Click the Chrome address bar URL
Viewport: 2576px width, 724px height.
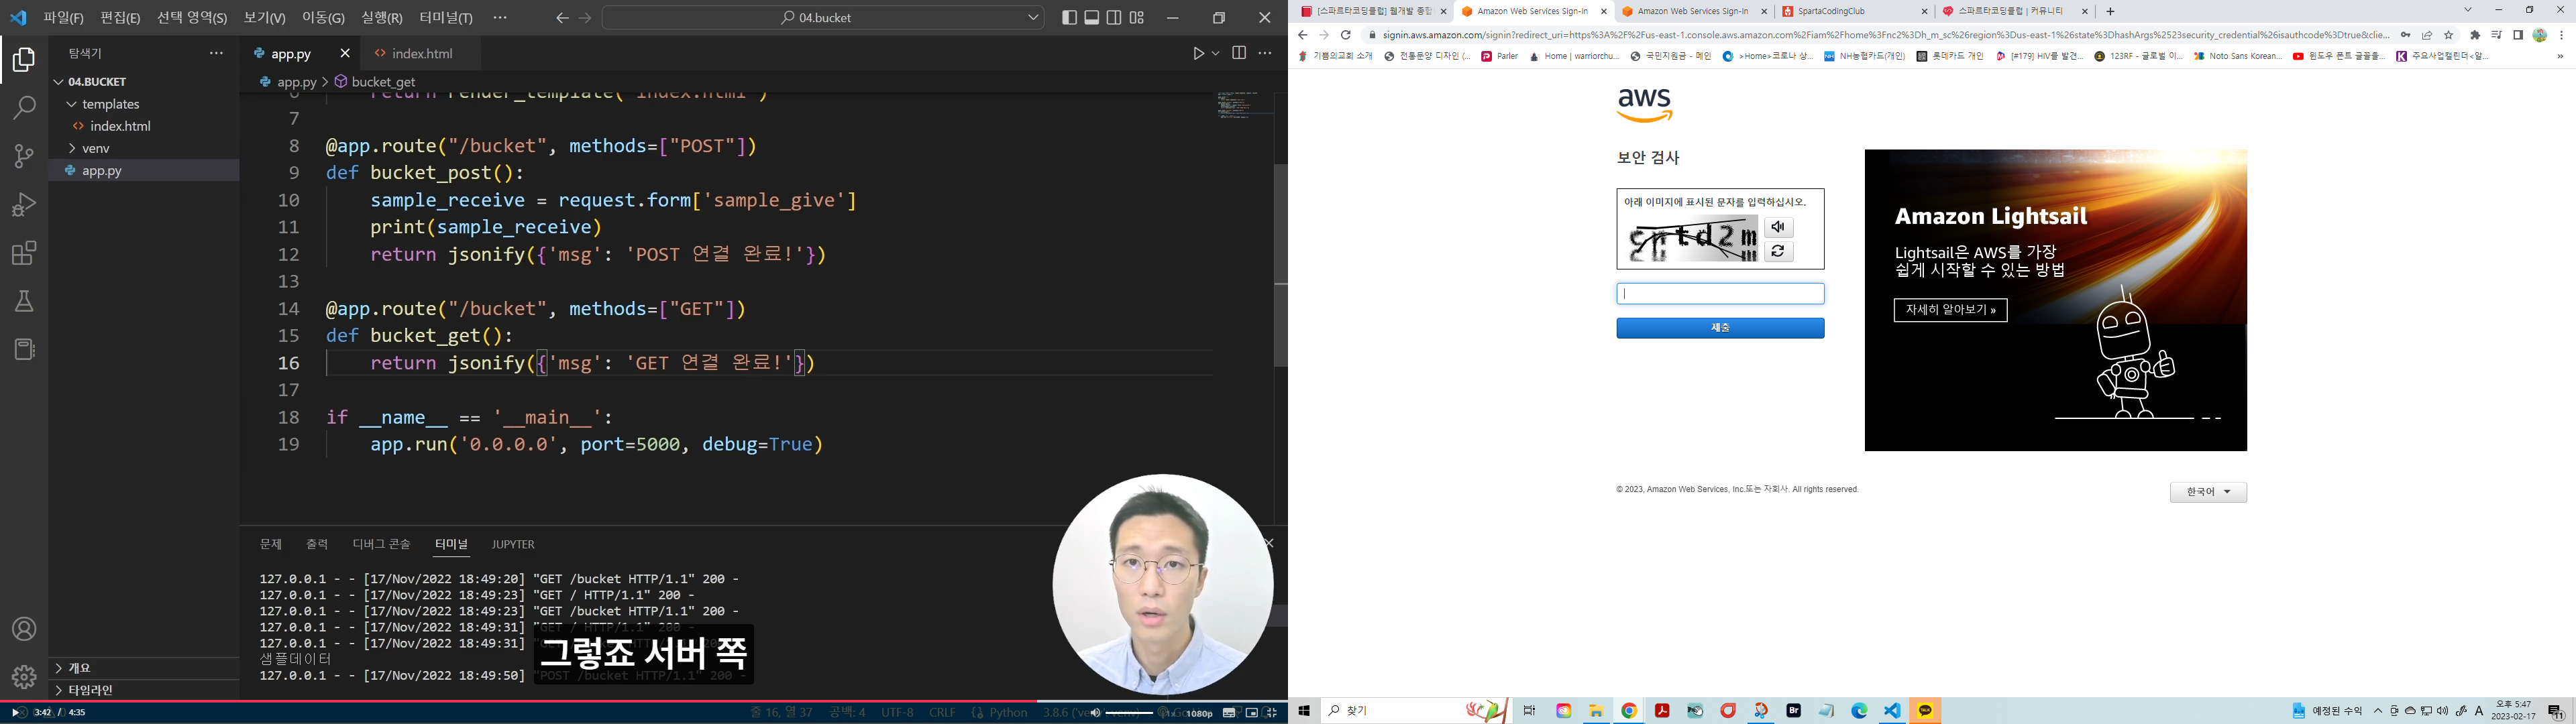[x=1886, y=35]
